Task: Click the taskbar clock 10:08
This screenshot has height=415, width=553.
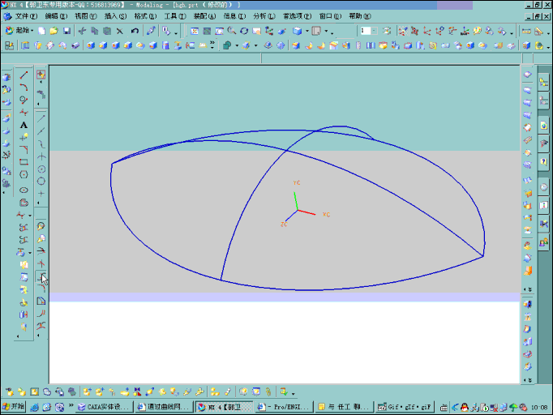Action: (x=539, y=407)
